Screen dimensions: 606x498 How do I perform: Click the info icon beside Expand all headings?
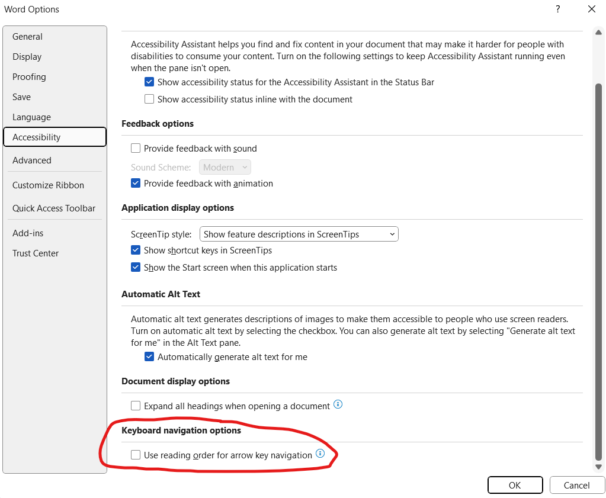[338, 404]
